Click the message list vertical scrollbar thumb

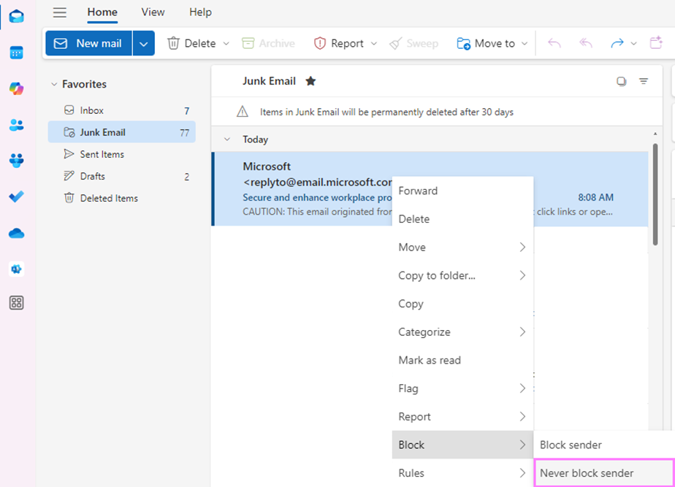click(655, 194)
